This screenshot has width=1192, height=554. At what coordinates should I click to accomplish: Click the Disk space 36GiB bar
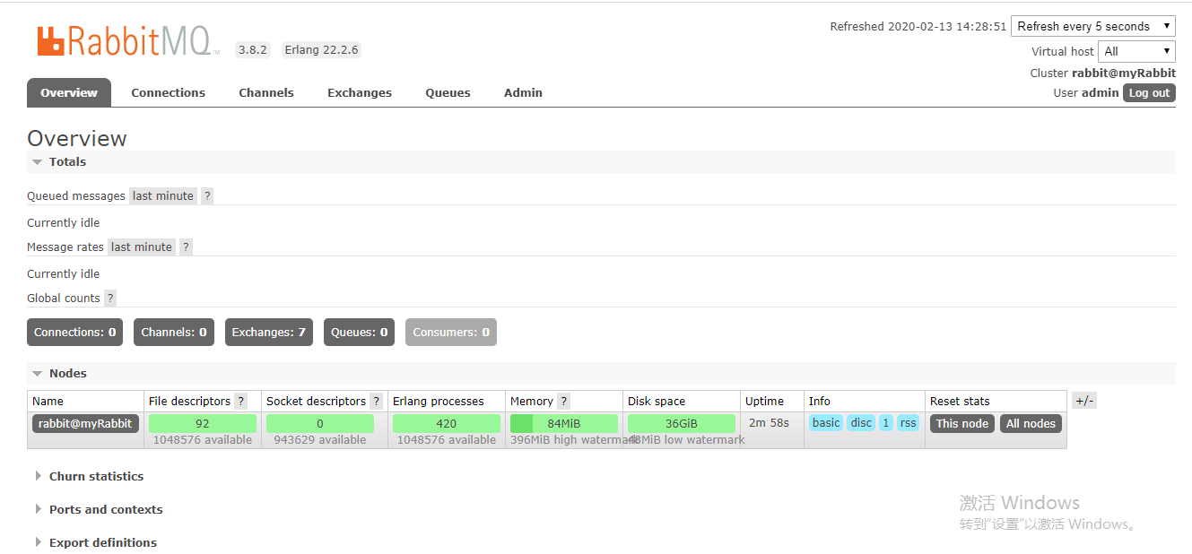[x=682, y=423]
